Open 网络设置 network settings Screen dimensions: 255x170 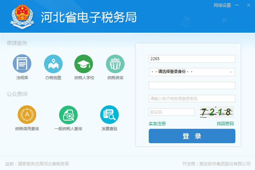(x=222, y=5)
